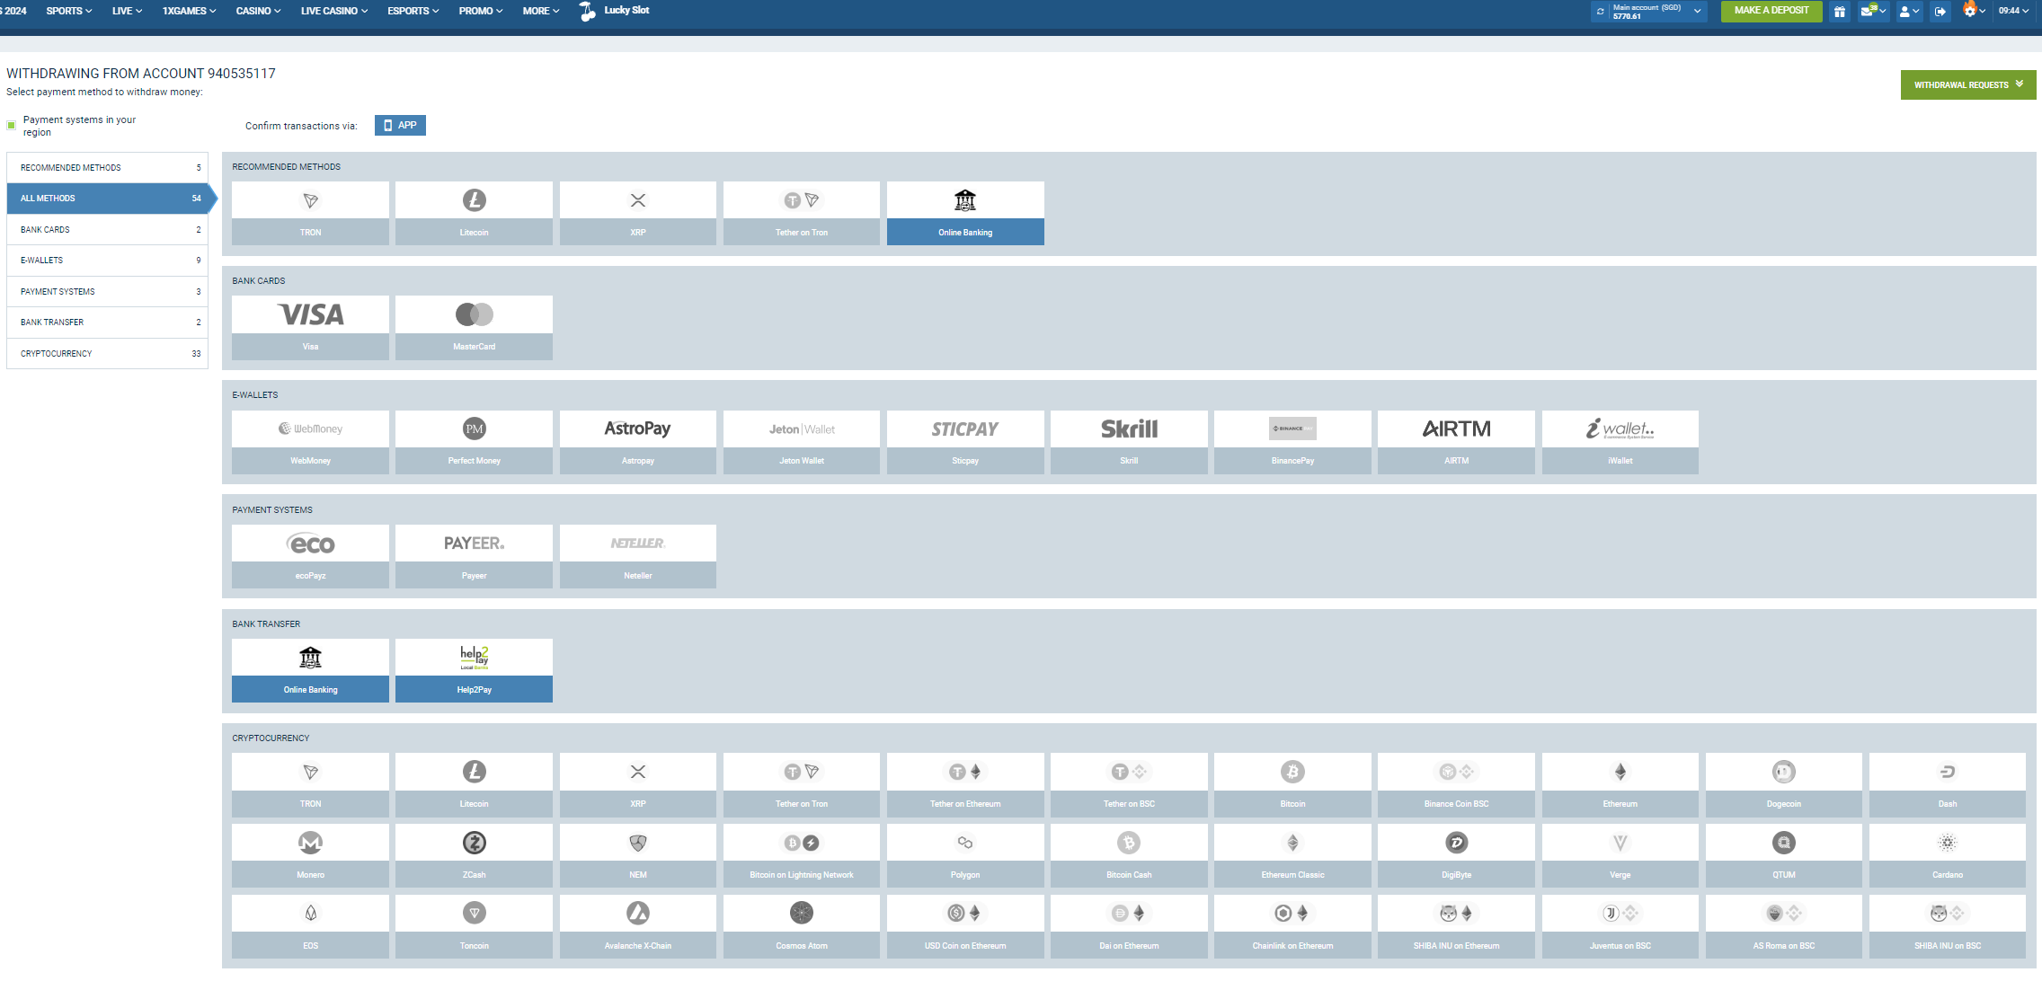The image size is (2042, 990).
Task: Open the Live dropdown menu
Action: 127,11
